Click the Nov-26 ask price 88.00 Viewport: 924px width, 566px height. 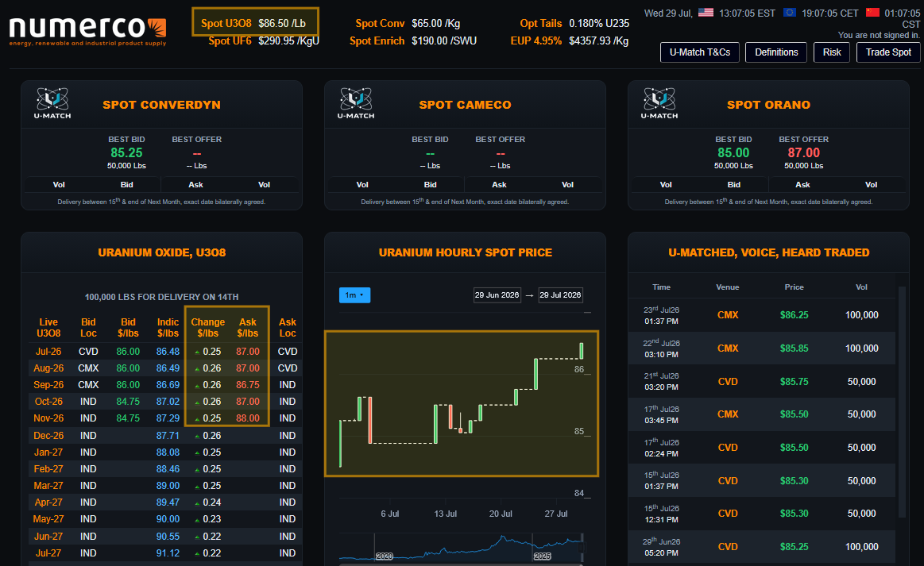248,418
